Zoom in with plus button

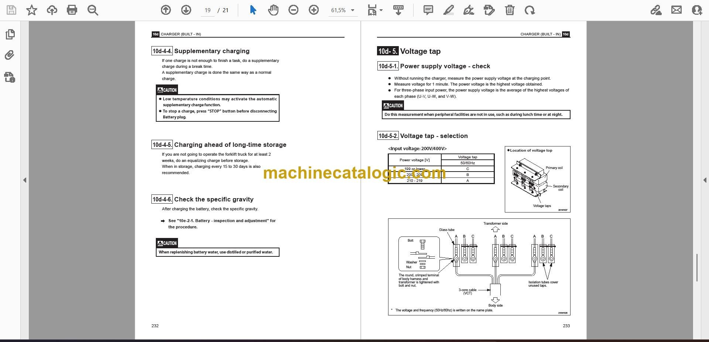point(314,10)
